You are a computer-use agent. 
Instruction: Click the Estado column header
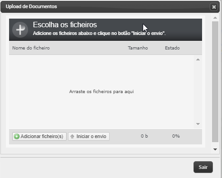pyautogui.click(x=172, y=48)
